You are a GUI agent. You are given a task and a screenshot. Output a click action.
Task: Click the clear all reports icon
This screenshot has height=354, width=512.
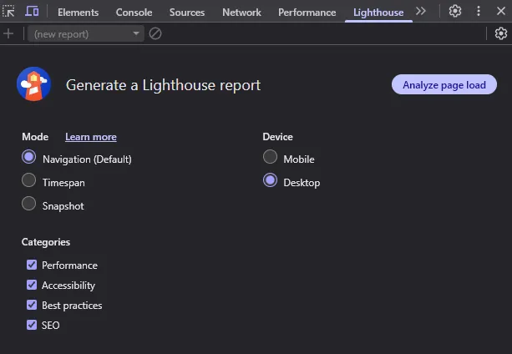pyautogui.click(x=155, y=33)
